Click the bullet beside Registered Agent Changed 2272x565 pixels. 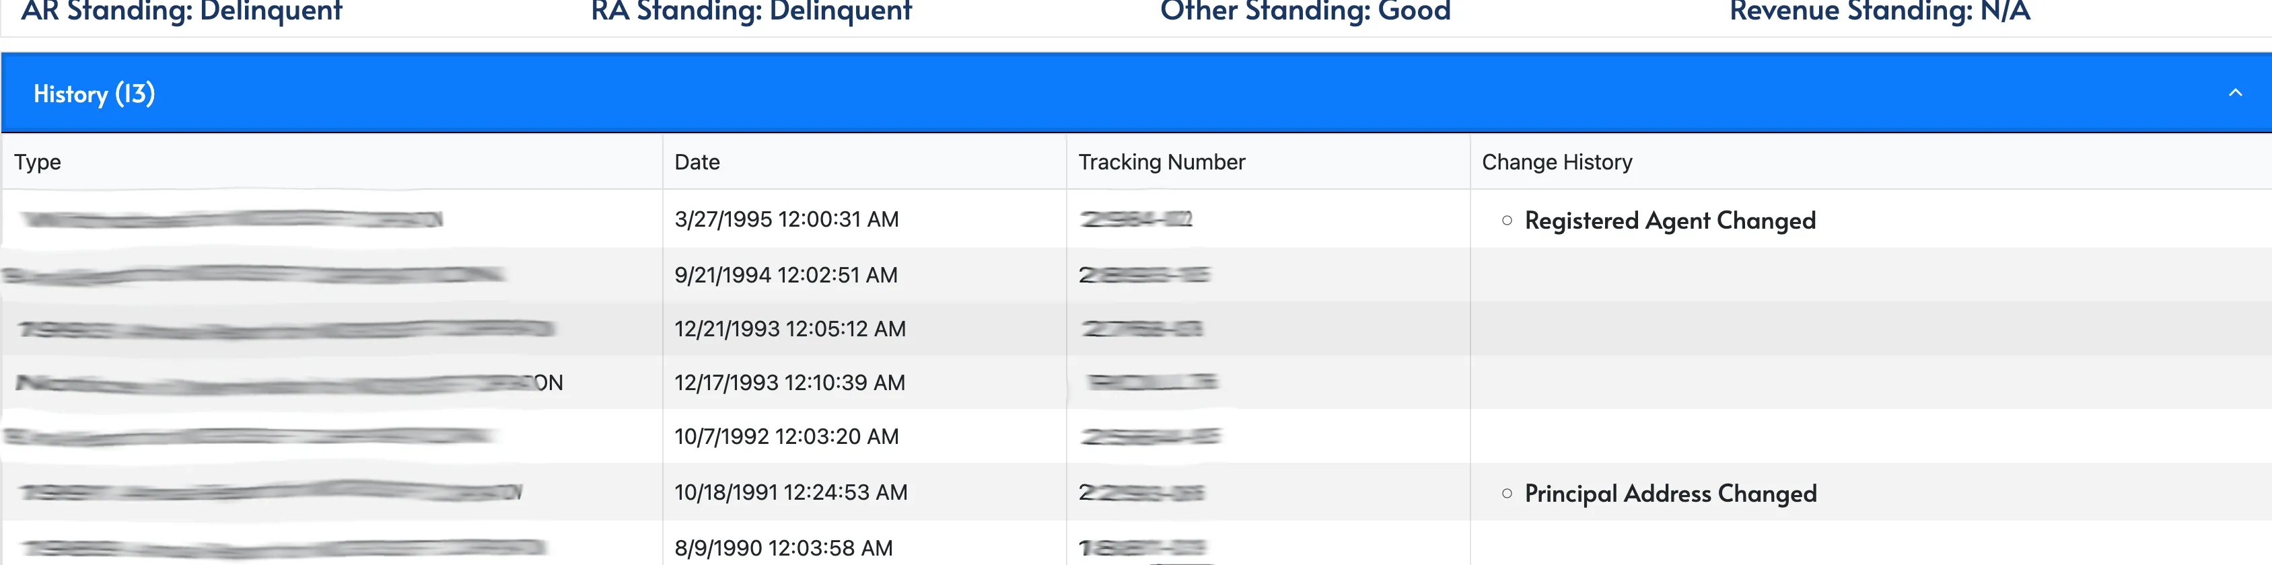point(1506,221)
